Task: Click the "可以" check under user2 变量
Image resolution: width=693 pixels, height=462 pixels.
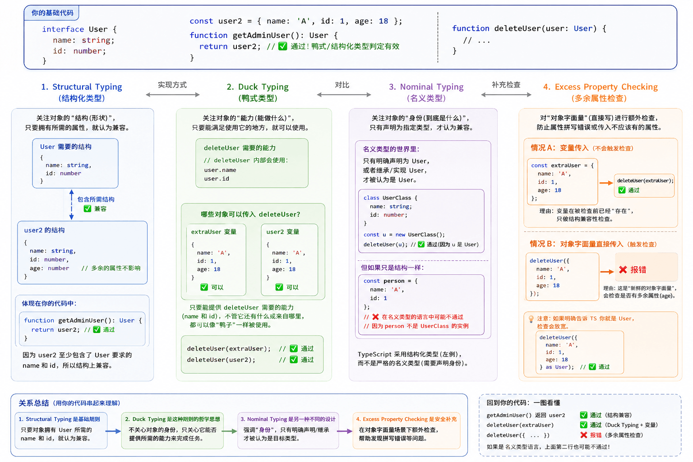Action: coord(279,287)
